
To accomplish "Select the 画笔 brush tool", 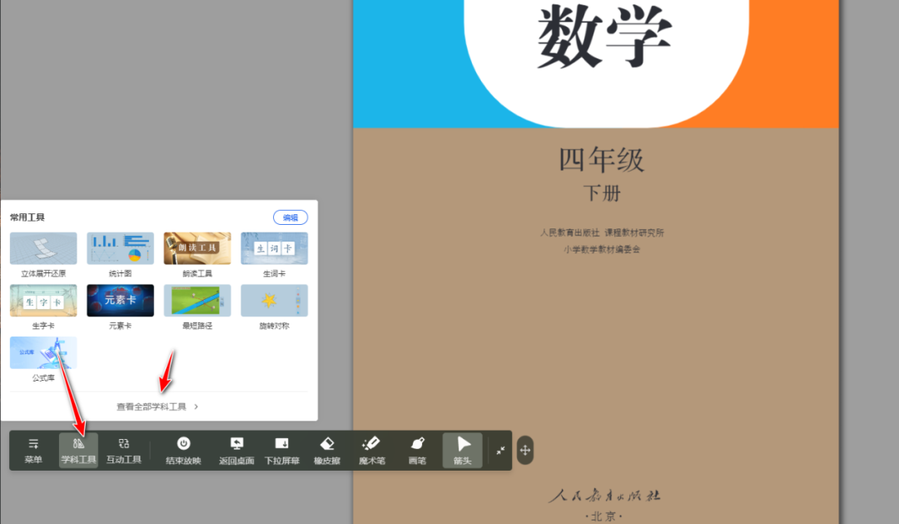I will click(x=417, y=451).
